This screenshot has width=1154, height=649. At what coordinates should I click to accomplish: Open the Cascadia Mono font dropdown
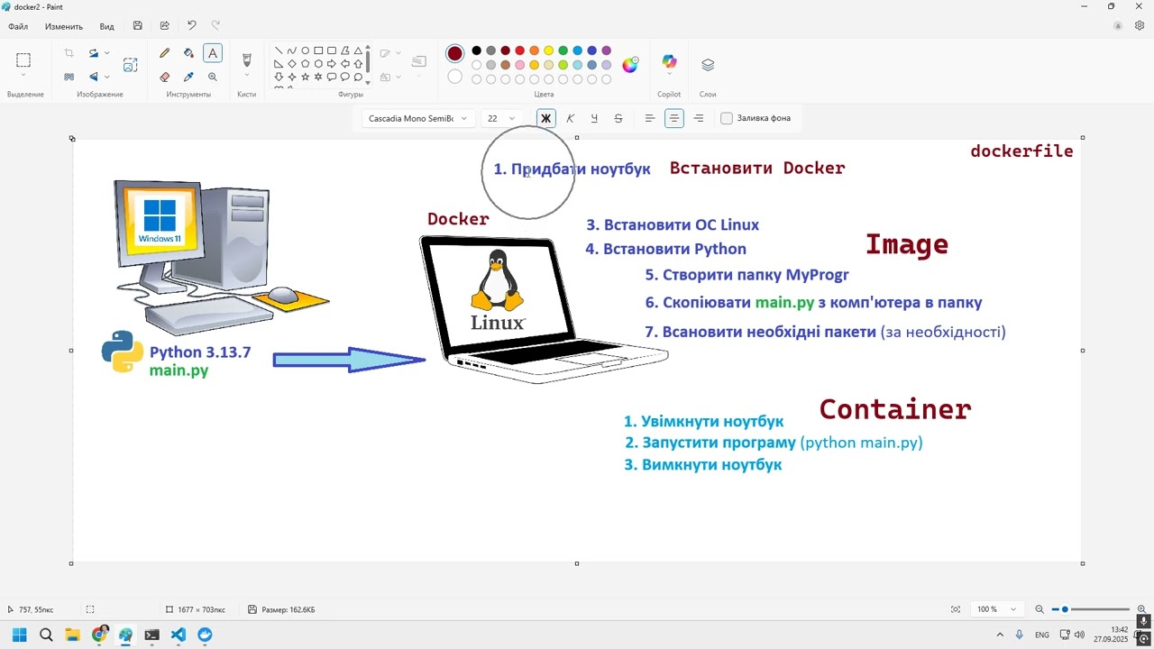tap(418, 118)
